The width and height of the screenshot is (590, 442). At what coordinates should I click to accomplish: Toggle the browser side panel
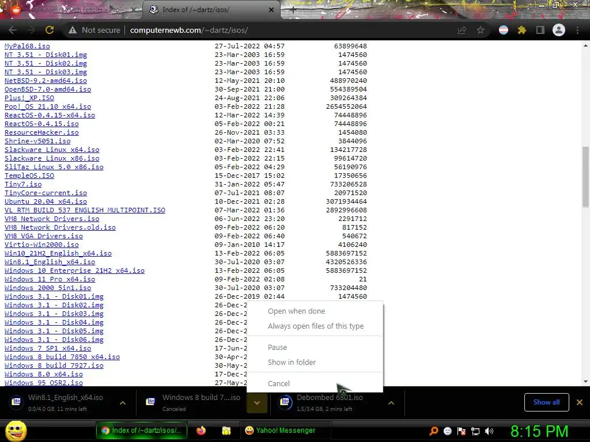click(540, 30)
